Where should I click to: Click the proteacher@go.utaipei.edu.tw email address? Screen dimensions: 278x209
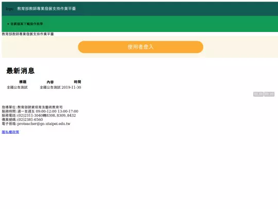coord(44,124)
